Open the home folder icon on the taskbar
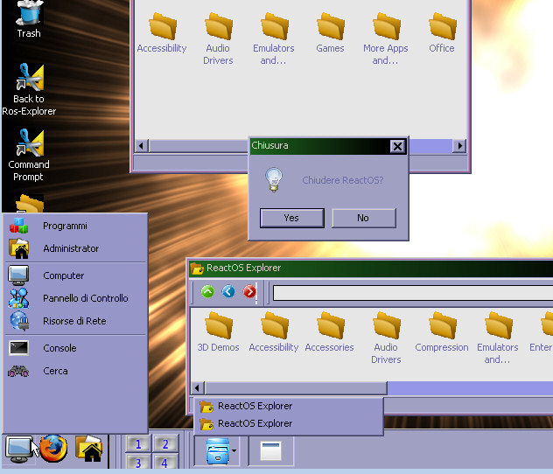The image size is (553, 474). click(89, 449)
